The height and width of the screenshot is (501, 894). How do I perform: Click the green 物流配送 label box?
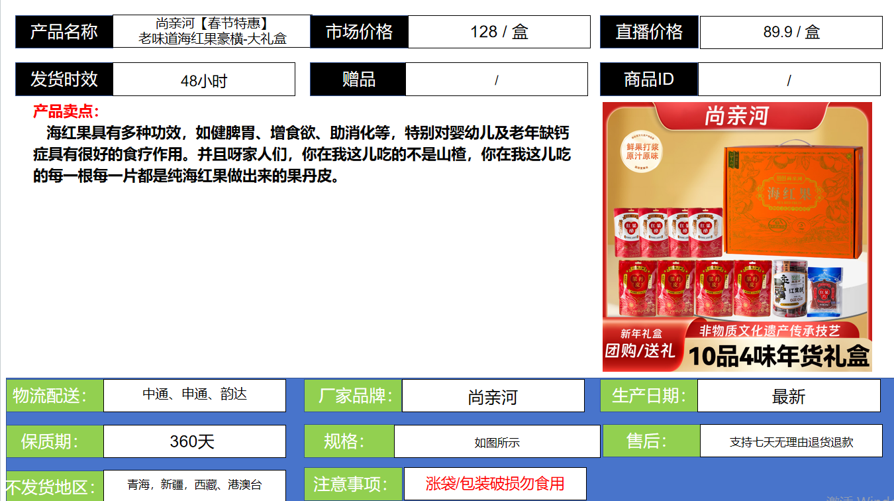55,396
